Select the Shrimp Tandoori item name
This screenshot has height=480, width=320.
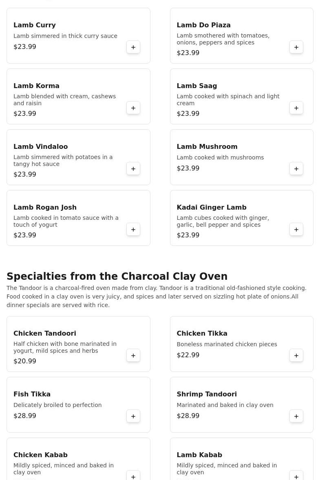(x=207, y=394)
